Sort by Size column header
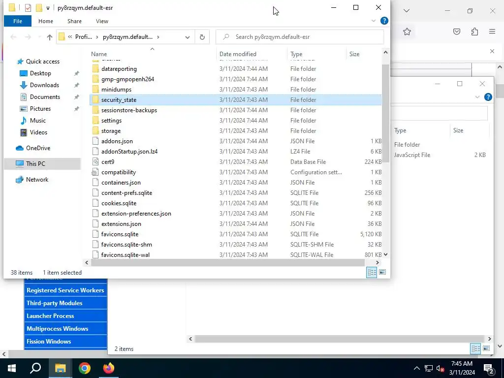Screen dimensions: 504x378 tap(354, 54)
